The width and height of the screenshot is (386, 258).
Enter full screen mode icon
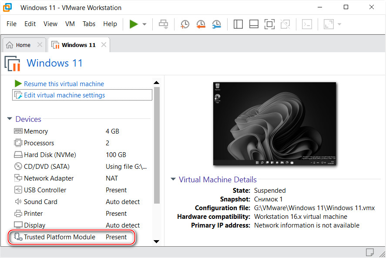(x=269, y=24)
